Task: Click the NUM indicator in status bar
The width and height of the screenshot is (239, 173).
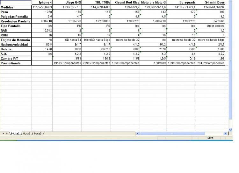Action: [210, 138]
